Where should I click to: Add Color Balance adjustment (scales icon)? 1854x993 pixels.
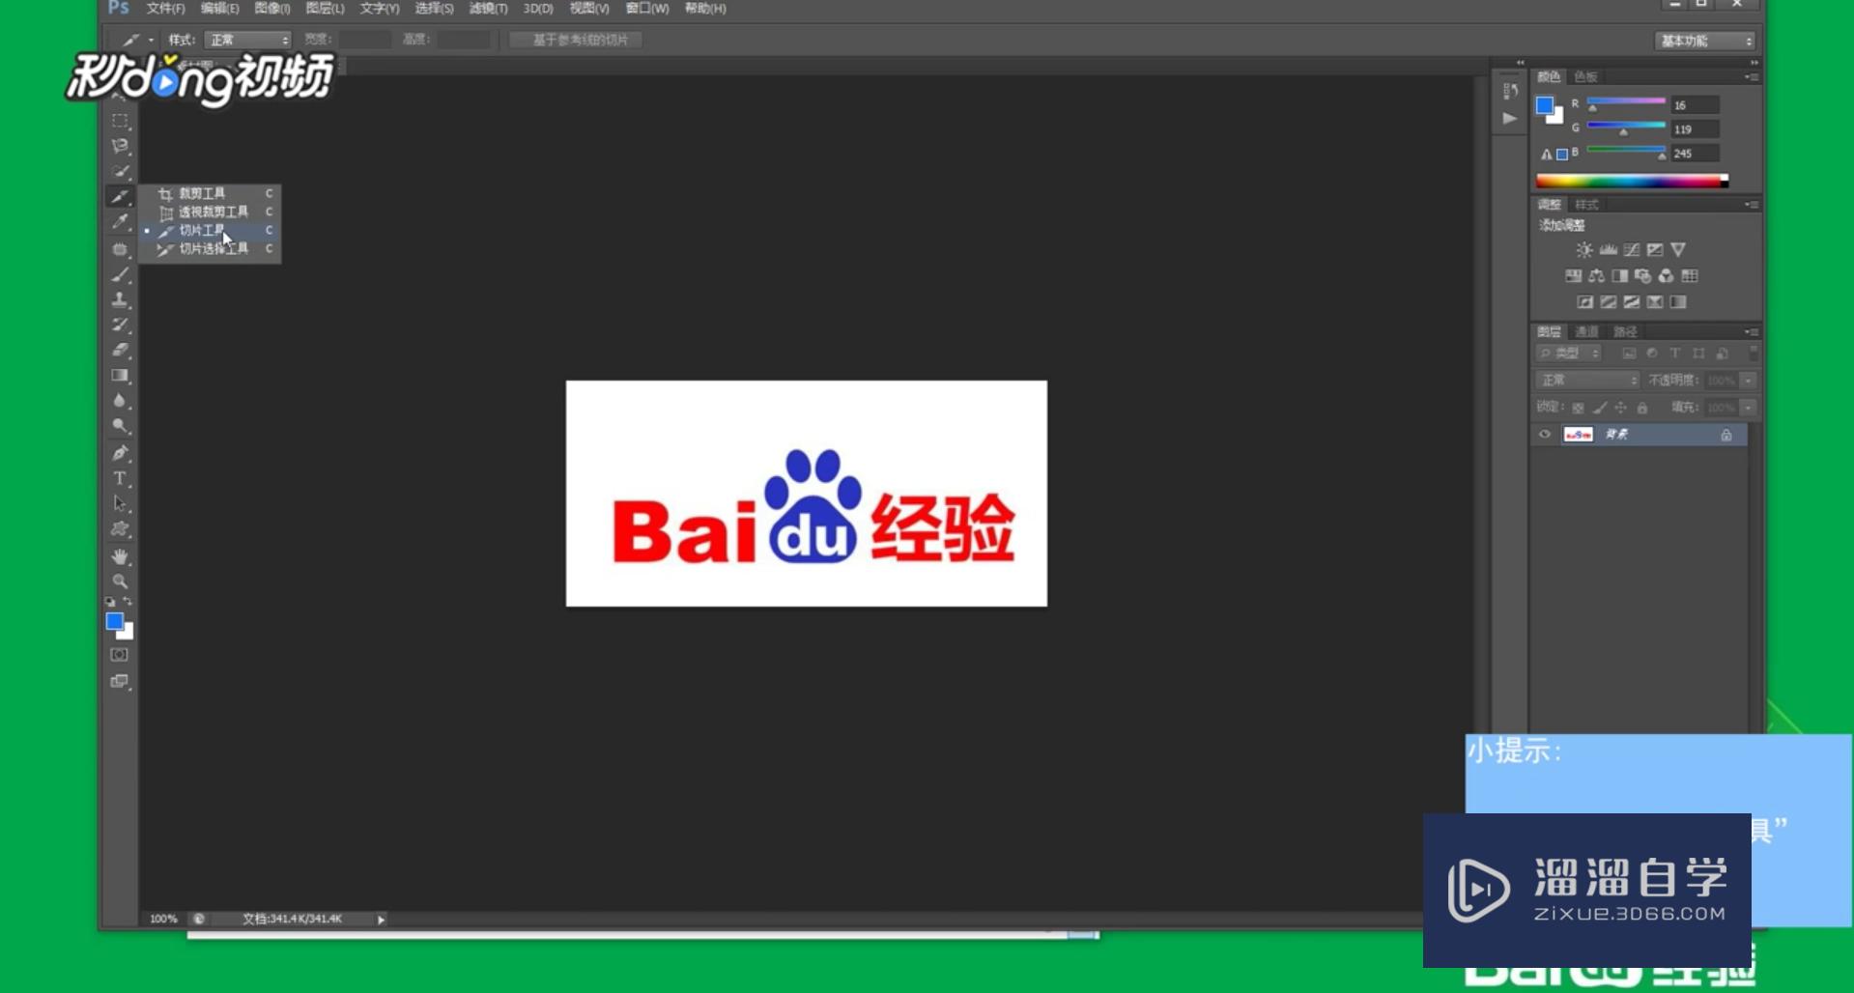pos(1597,276)
